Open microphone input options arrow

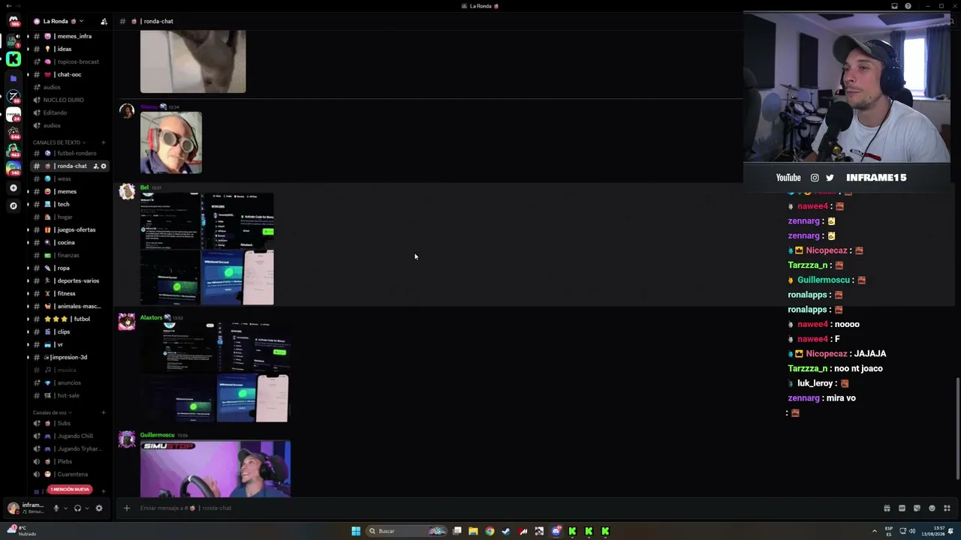[x=65, y=508]
